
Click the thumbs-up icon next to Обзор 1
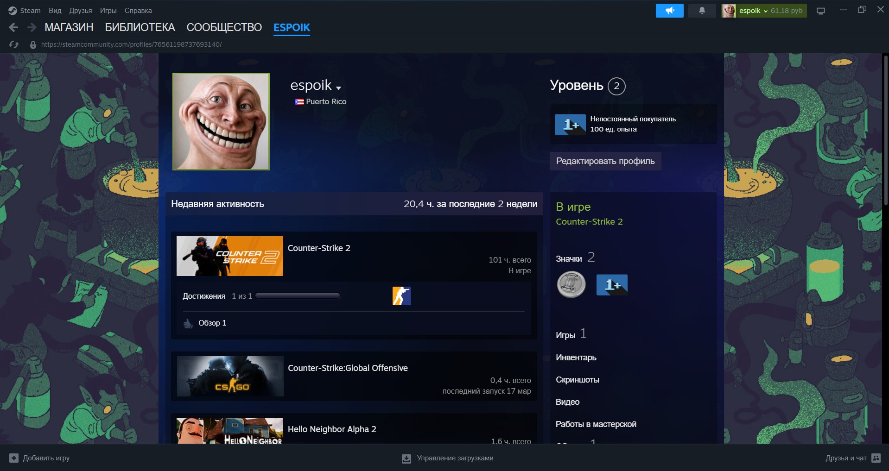188,323
